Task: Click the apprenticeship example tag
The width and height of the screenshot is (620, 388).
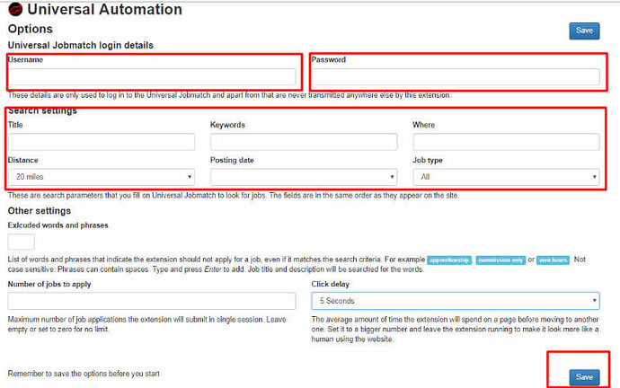Action: 448,260
